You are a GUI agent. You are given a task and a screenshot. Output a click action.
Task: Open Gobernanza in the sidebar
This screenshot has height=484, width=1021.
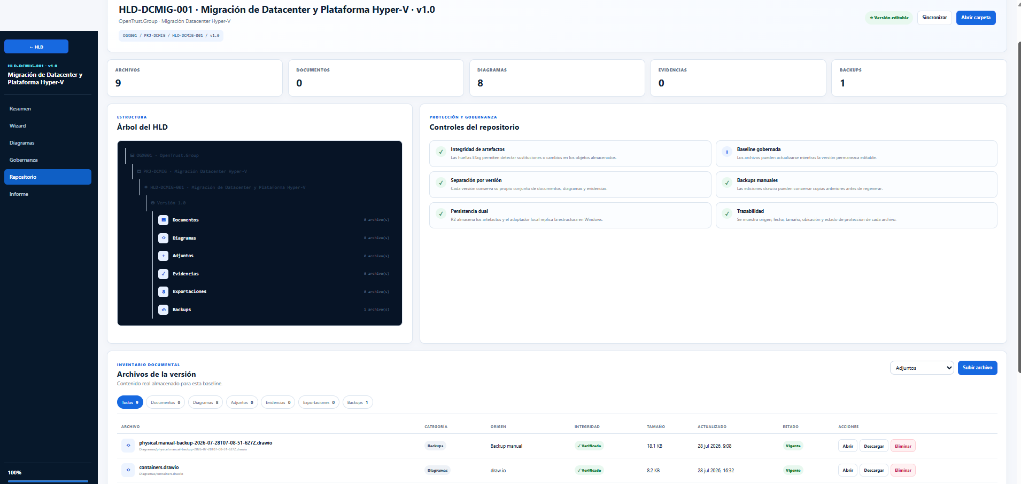click(x=48, y=160)
